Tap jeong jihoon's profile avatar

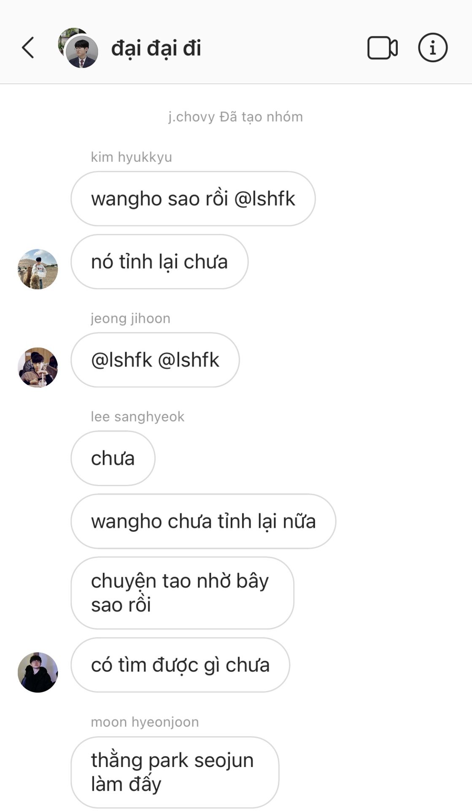(x=38, y=367)
